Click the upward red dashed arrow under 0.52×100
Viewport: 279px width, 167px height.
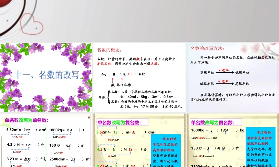tap(134, 135)
